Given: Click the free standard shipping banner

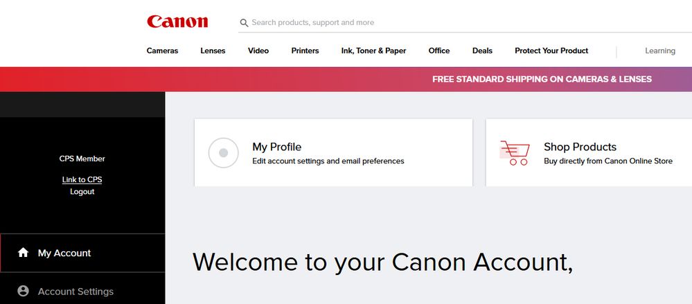Looking at the screenshot, I should click(x=542, y=79).
